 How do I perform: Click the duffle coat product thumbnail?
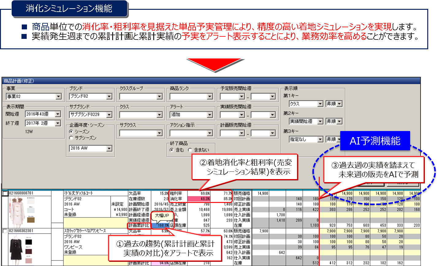click(x=17, y=212)
